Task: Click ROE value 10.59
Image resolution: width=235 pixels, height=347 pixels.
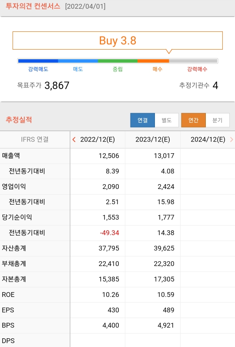Action: click(166, 295)
